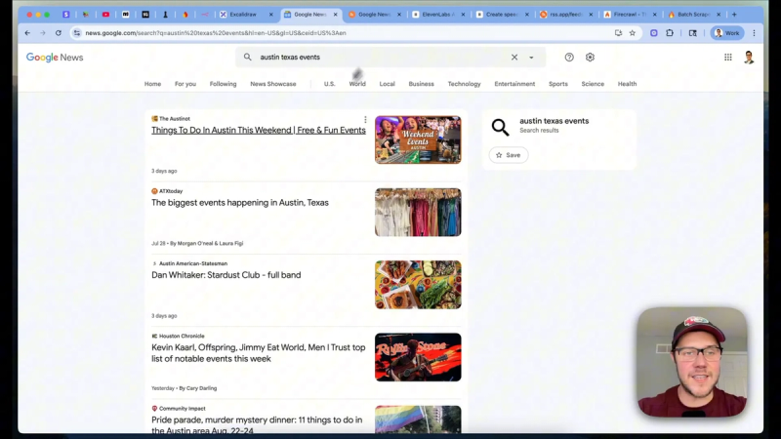Go forward with the browser forward arrow

pyautogui.click(x=43, y=33)
